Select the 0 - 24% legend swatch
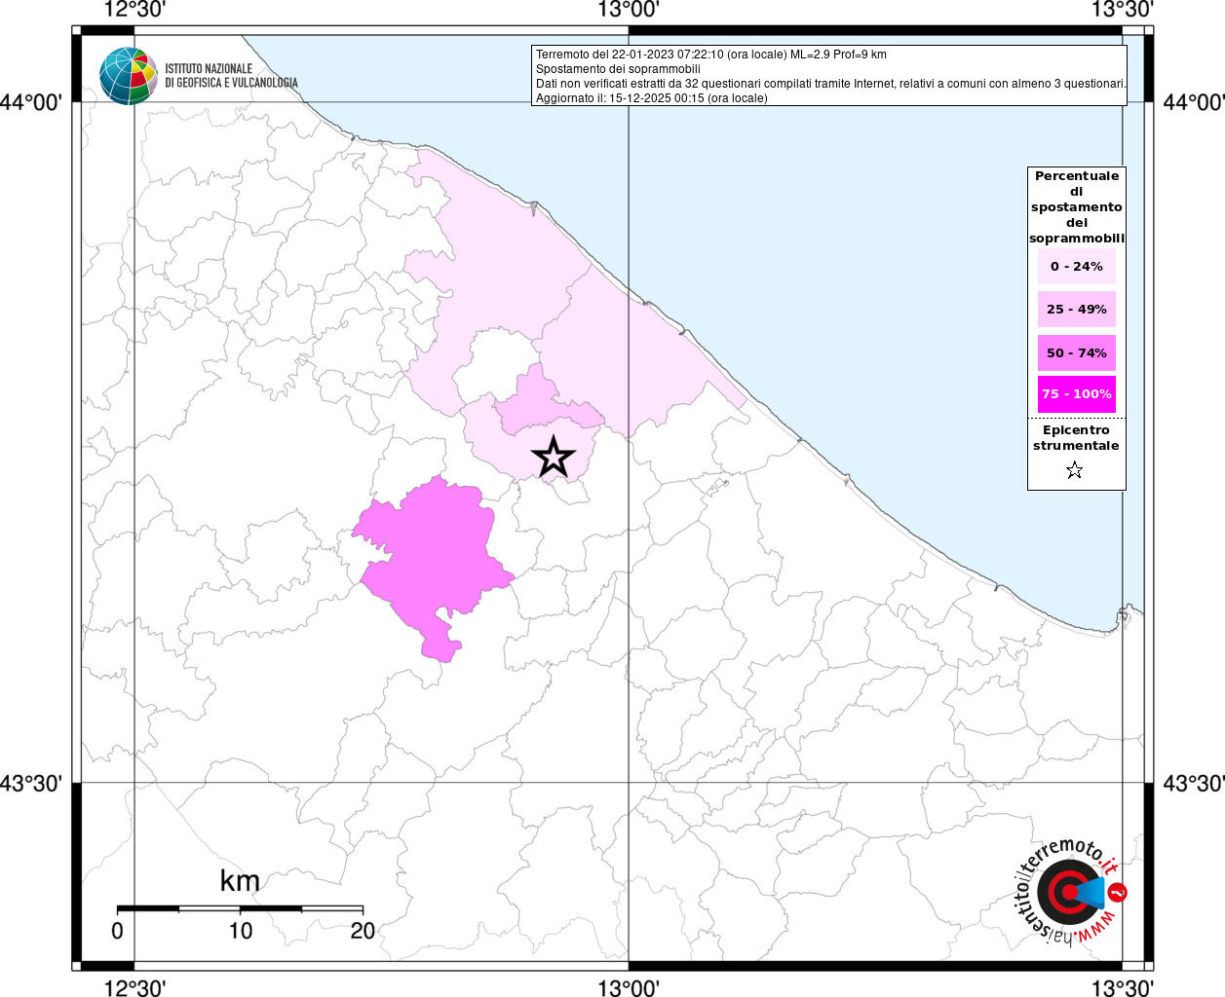Viewport: 1225px width, 997px height. tap(1076, 267)
